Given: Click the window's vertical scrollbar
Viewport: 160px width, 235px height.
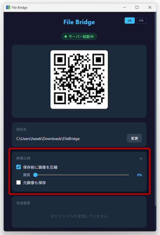Looking at the screenshot, I should point(155,109).
